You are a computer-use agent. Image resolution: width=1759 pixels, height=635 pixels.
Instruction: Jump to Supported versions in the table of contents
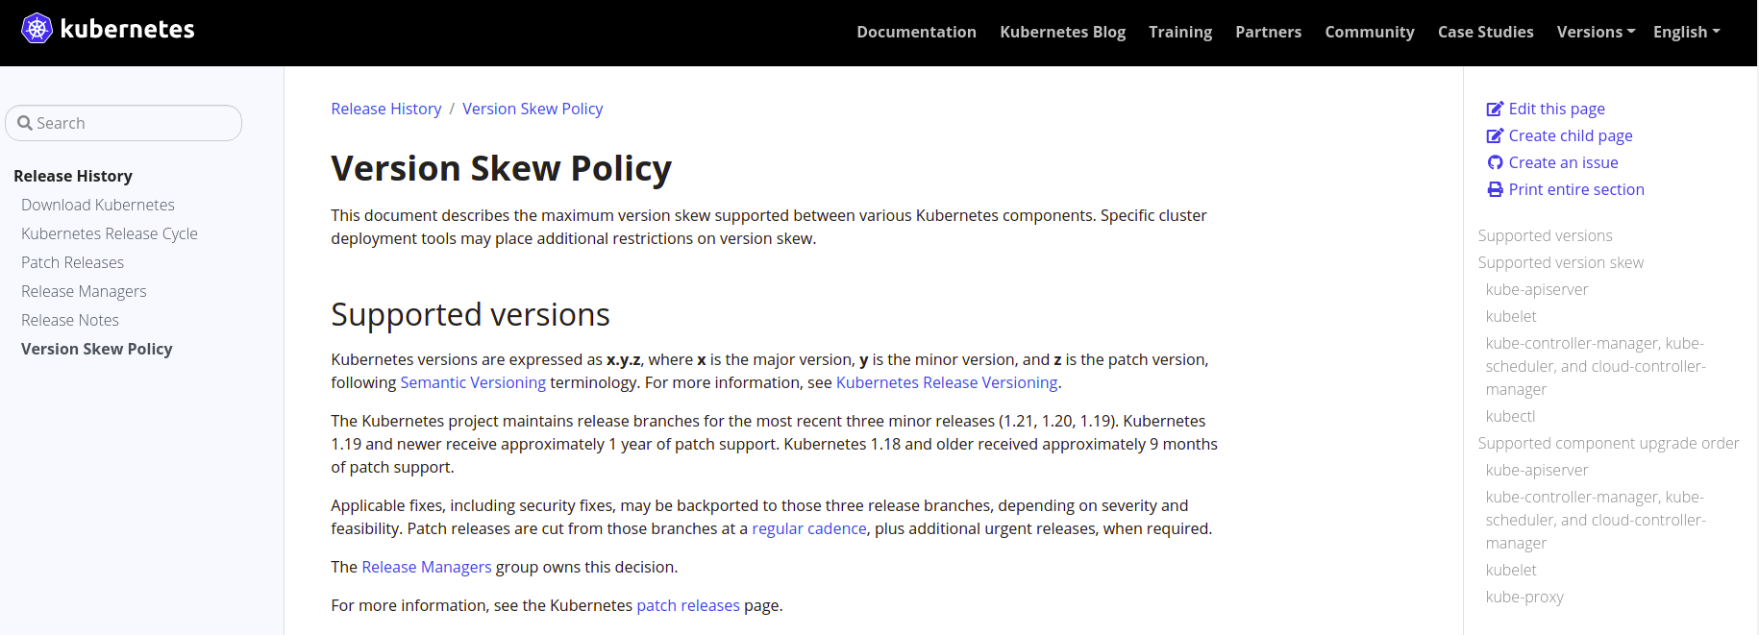click(1546, 235)
